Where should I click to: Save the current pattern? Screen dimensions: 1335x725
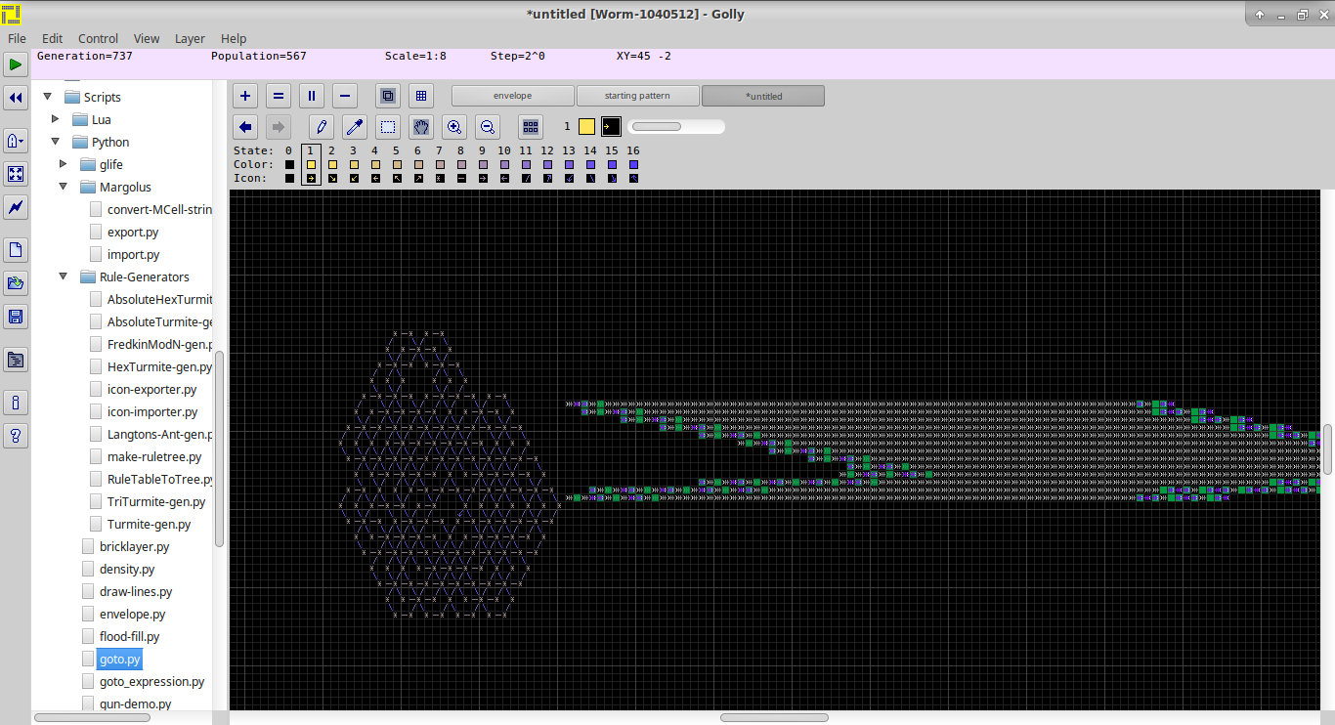click(x=16, y=317)
